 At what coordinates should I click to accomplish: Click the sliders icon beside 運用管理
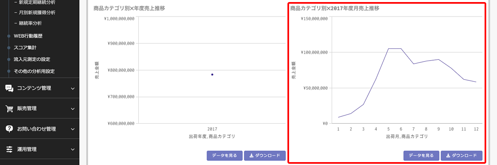(9, 149)
